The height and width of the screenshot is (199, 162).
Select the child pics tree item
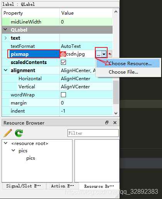tap(30, 158)
